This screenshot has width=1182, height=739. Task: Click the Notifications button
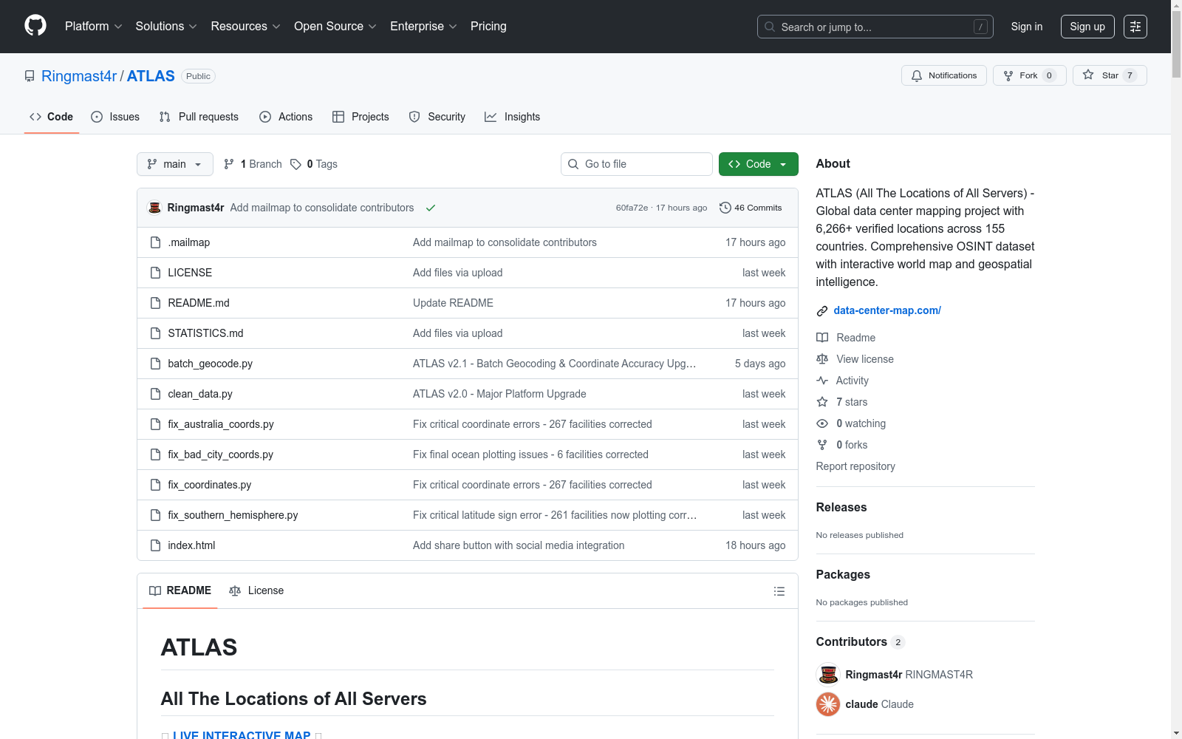[944, 75]
